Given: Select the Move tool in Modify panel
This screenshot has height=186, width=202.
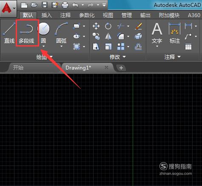Looking at the screenshot, I should pos(96,26).
